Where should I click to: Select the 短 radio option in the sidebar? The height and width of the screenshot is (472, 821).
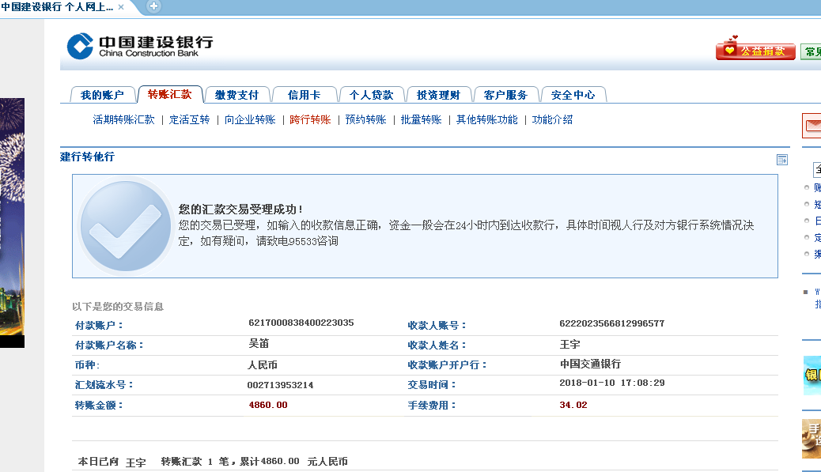(806, 204)
